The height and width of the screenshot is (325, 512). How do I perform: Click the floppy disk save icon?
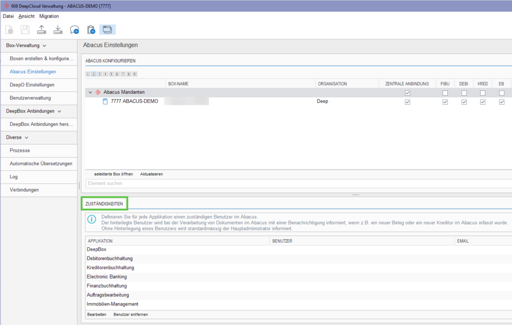coord(25,29)
